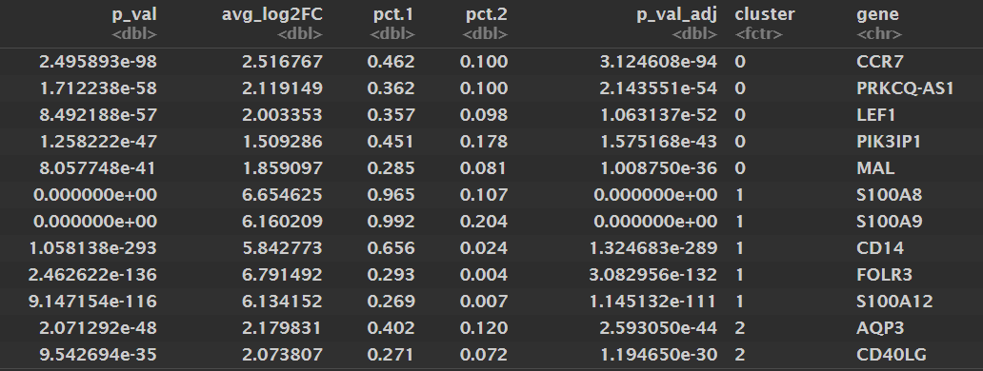Click p_val value 2.462622e-136
Viewport: 983px width, 371px height.
[92, 275]
